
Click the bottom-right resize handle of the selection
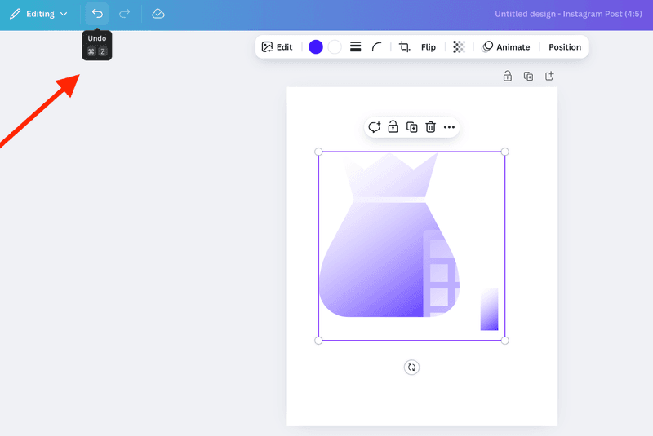point(504,341)
